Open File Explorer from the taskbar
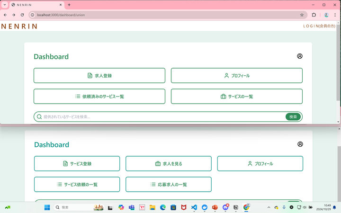The width and height of the screenshot is (341, 213). (x=153, y=207)
